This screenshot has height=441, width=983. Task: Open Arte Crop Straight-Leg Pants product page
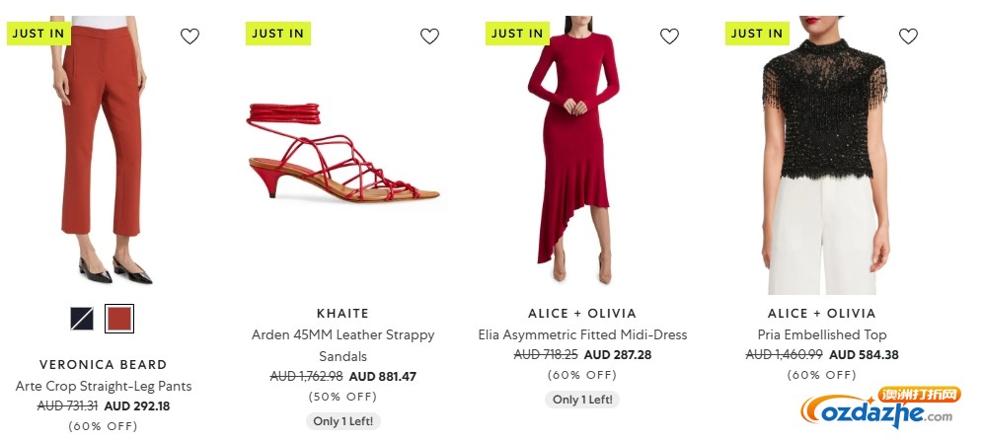pos(104,386)
